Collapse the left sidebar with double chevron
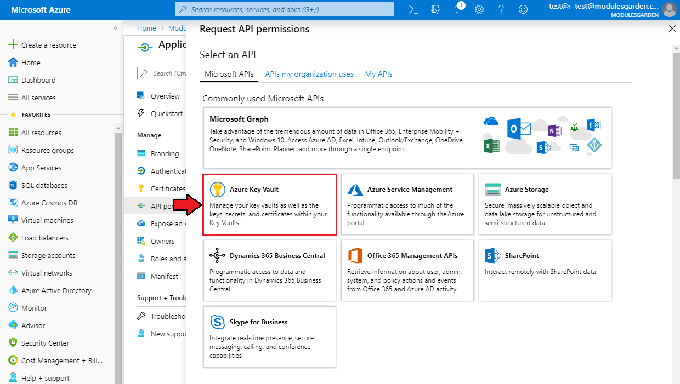This screenshot has height=384, width=680. (116, 28)
